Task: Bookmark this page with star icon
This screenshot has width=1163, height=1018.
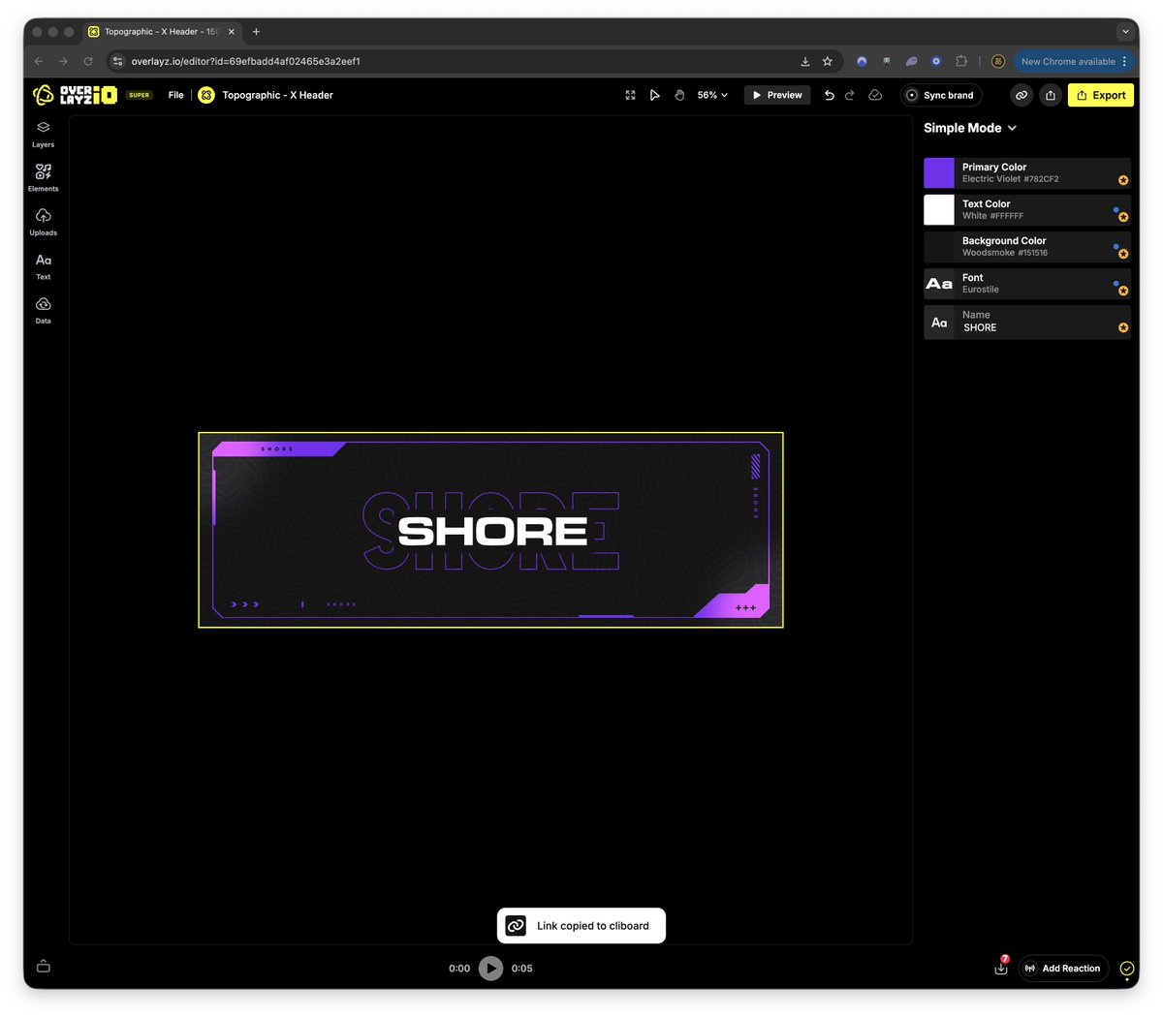Action: [827, 61]
